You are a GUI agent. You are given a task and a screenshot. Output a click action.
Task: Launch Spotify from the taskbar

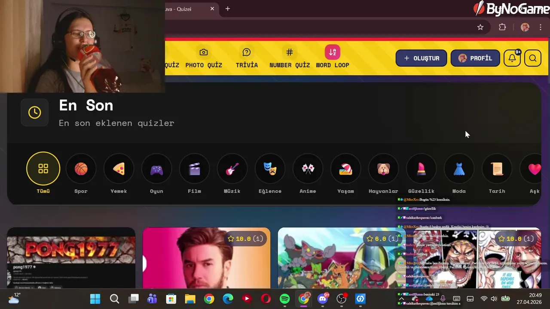point(284,299)
